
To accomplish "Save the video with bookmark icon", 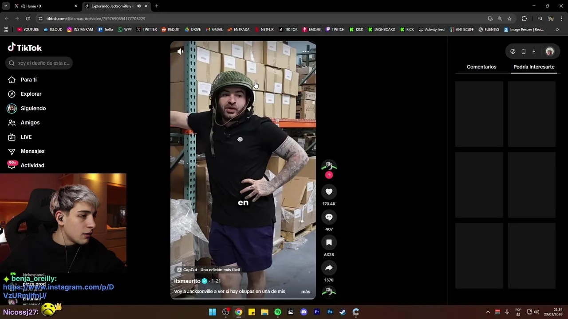I will click(329, 242).
